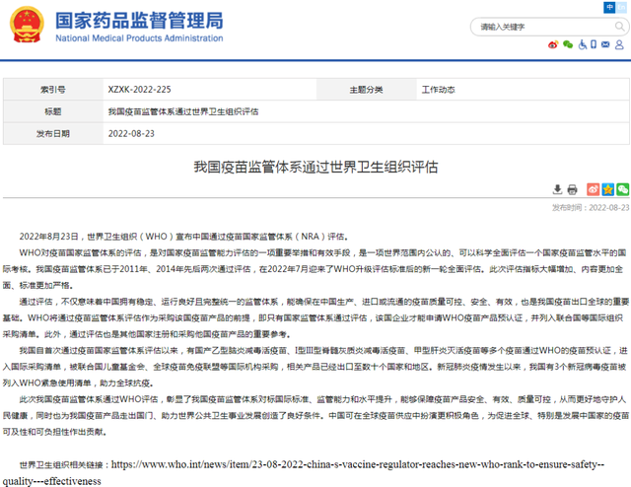The width and height of the screenshot is (631, 487).
Task: Select the 工作动态 category value
Action: tap(438, 90)
